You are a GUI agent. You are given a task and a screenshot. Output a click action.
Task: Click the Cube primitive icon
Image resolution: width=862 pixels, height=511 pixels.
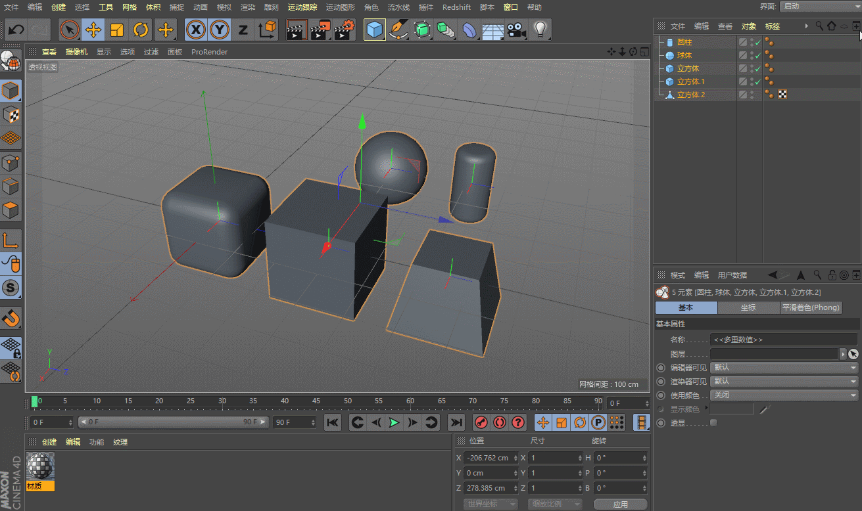click(x=375, y=30)
